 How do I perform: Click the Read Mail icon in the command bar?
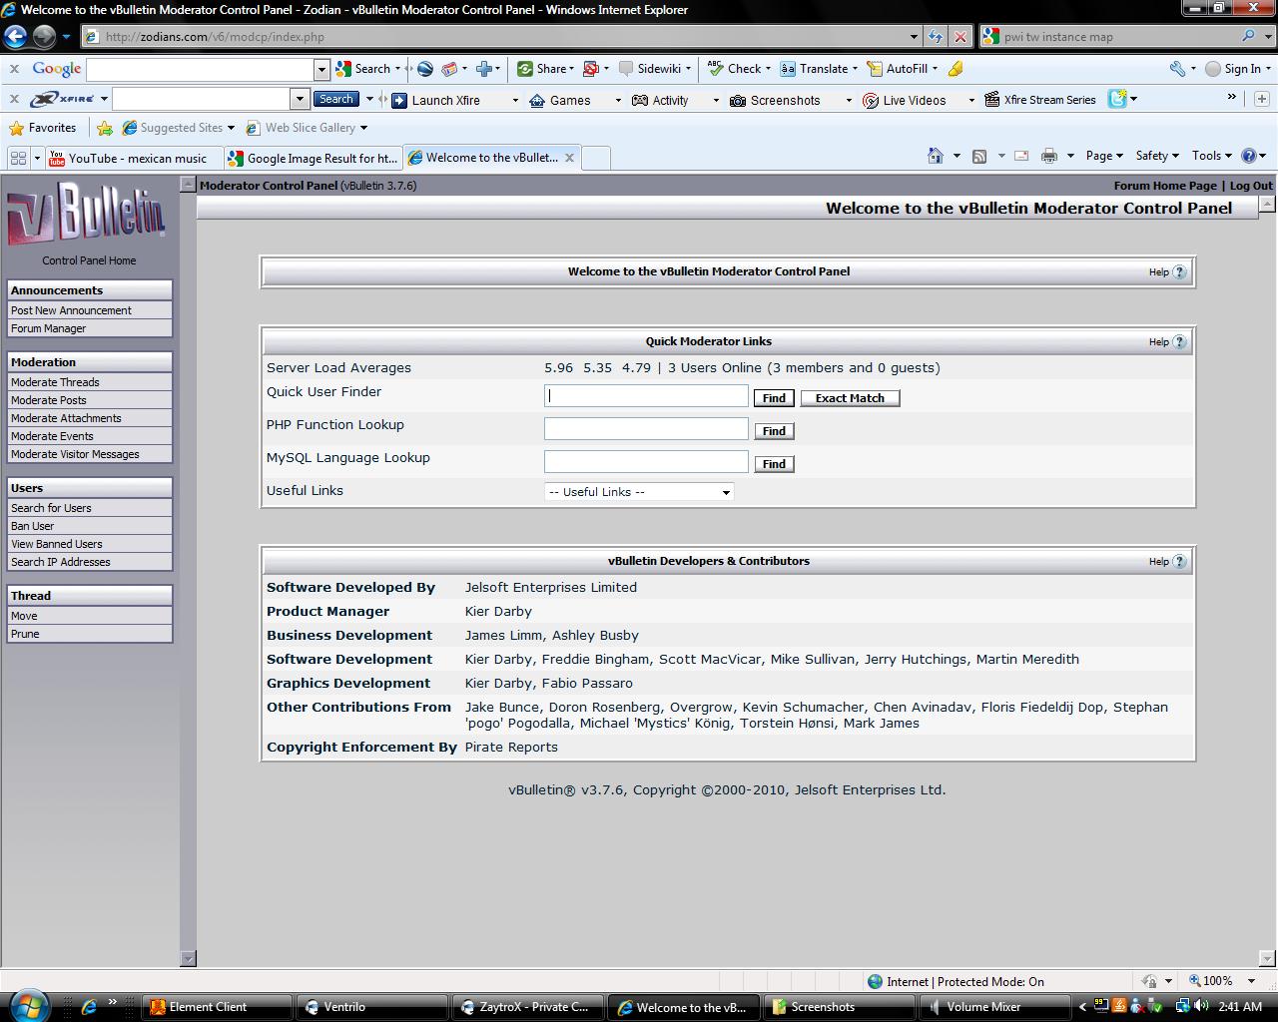coord(1021,156)
